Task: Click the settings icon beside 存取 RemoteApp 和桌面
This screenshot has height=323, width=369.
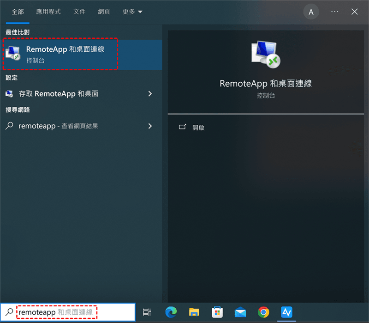Action: coord(9,94)
